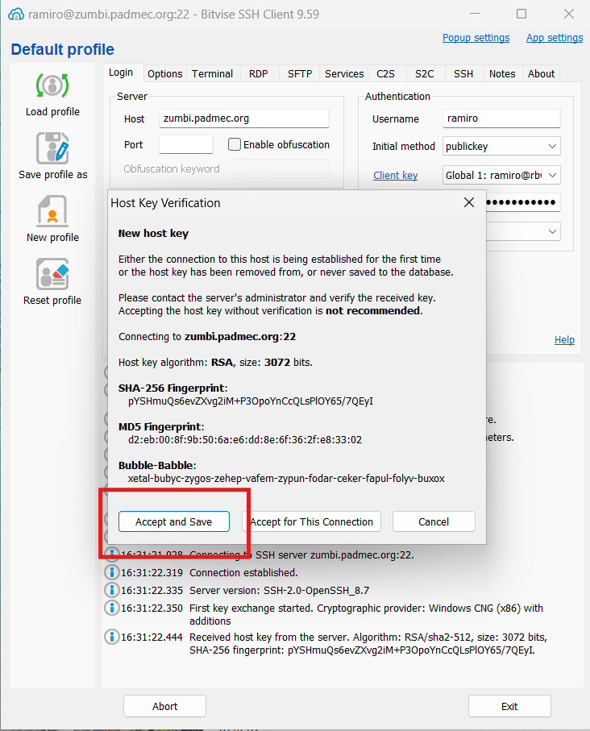Viewport: 590px width, 731px height.
Task: Open the Client key dropdown
Action: tap(501, 175)
